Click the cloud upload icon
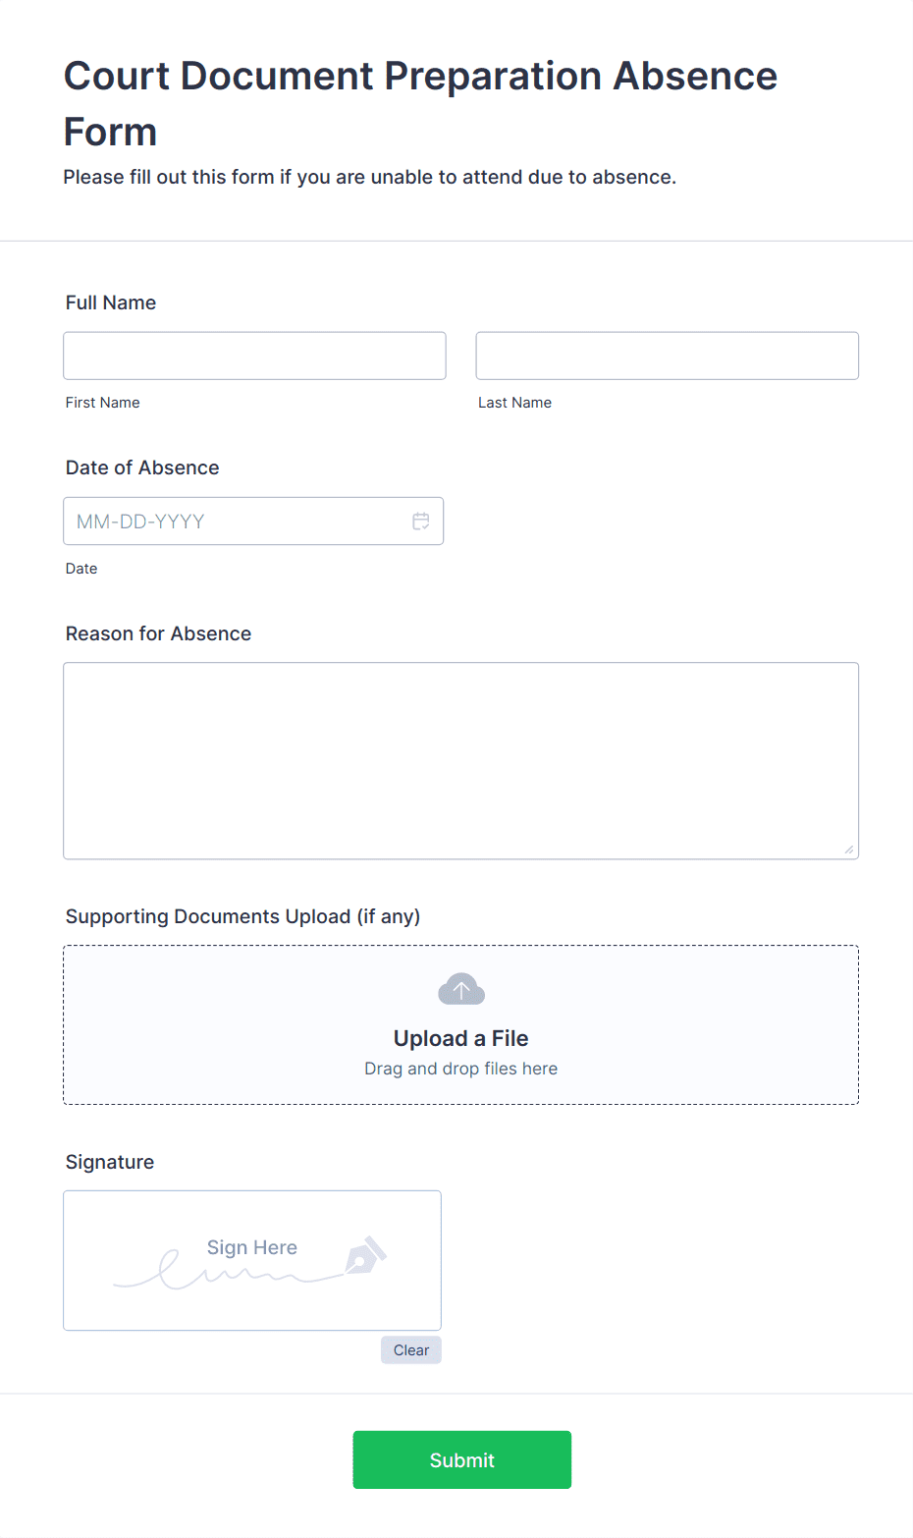Viewport: 913px width, 1538px height. click(461, 989)
